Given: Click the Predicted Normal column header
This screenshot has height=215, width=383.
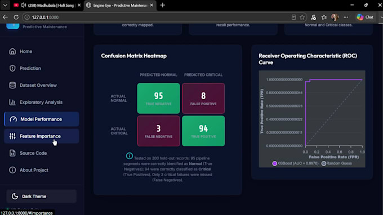Looking at the screenshot, I should point(158,75).
